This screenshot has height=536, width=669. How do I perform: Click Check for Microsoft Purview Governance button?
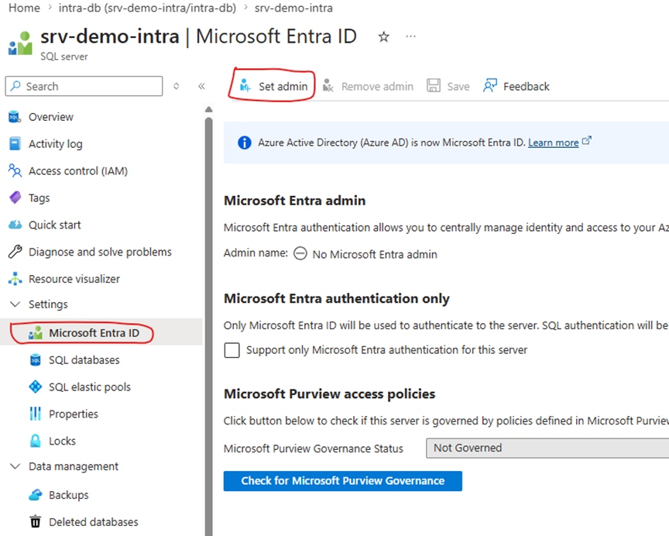tap(342, 480)
